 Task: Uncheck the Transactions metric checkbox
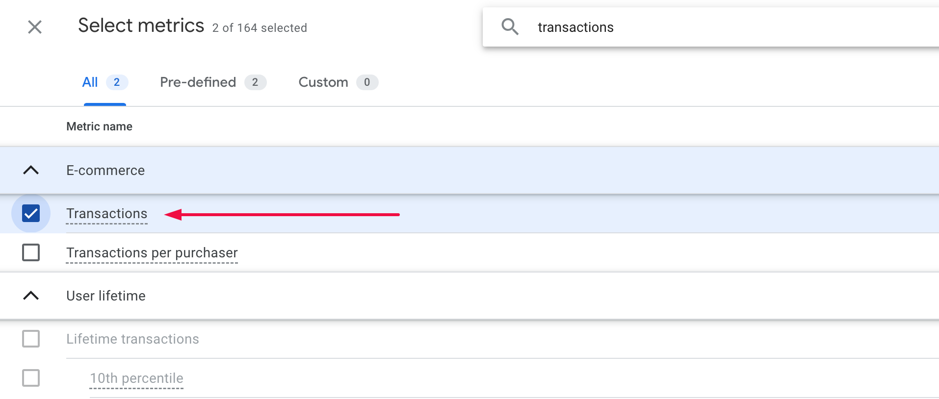30,213
